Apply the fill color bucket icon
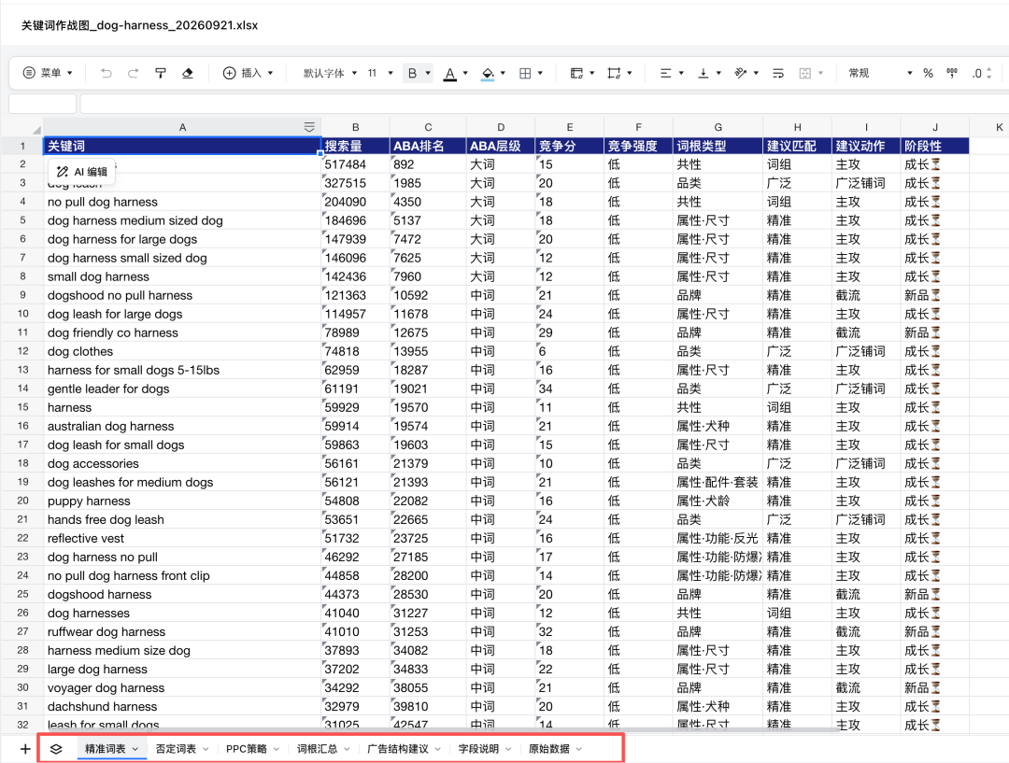The image size is (1009, 763). point(488,74)
